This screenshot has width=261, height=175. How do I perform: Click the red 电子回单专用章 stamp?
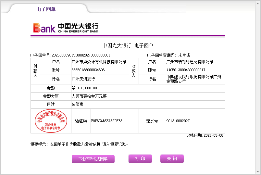(x=51, y=121)
